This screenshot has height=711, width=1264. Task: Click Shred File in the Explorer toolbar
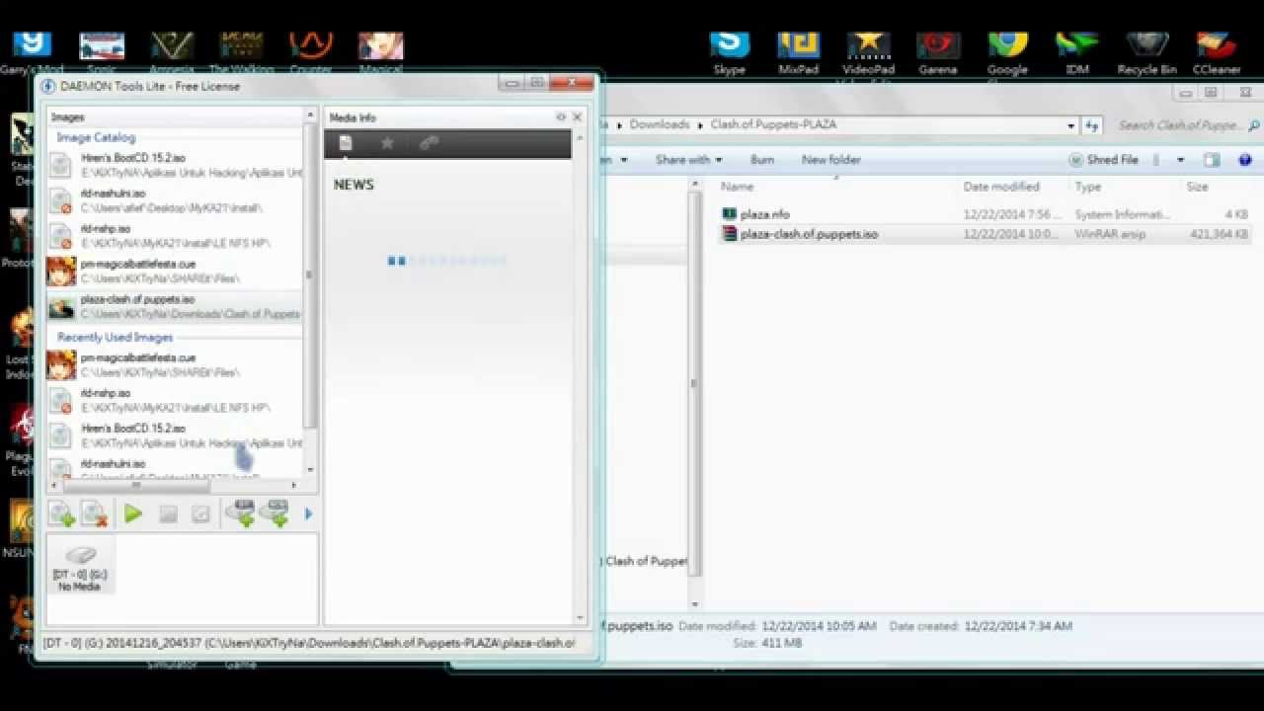point(1103,160)
